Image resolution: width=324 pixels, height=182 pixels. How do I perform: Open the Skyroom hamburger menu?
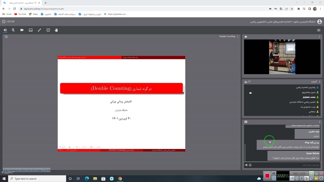tap(319, 30)
